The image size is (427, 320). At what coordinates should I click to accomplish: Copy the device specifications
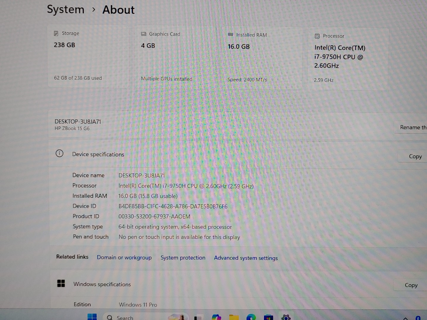pyautogui.click(x=415, y=156)
